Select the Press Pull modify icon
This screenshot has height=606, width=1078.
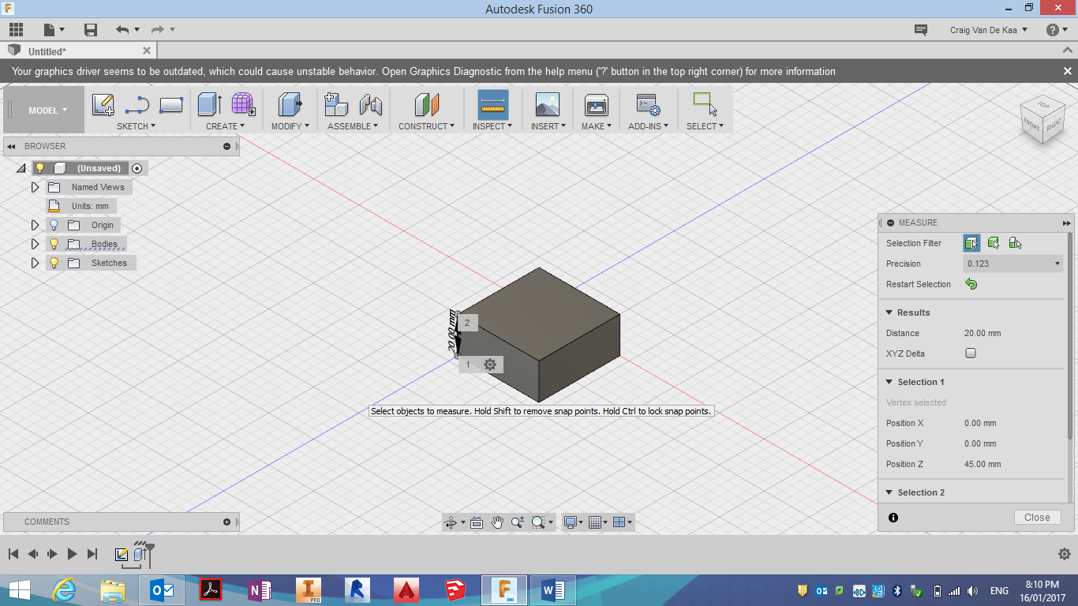coord(290,104)
